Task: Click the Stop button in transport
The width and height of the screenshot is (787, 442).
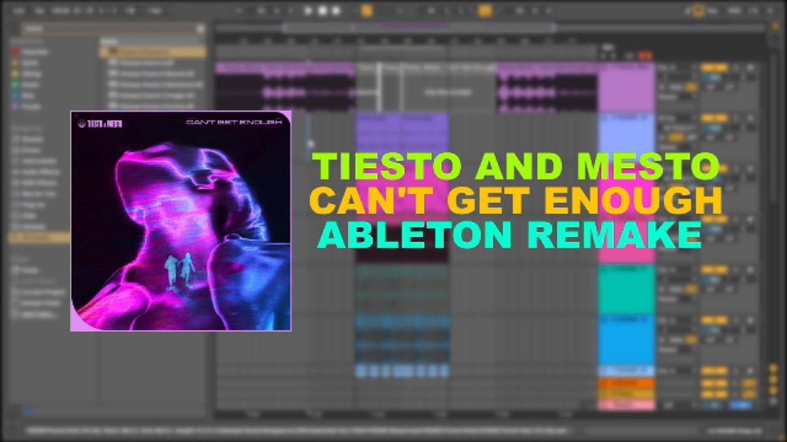Action: coord(322,10)
